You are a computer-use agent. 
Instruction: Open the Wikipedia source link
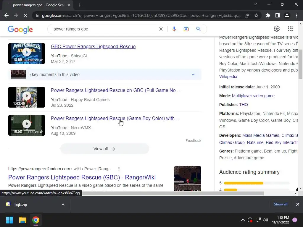pos(228,77)
